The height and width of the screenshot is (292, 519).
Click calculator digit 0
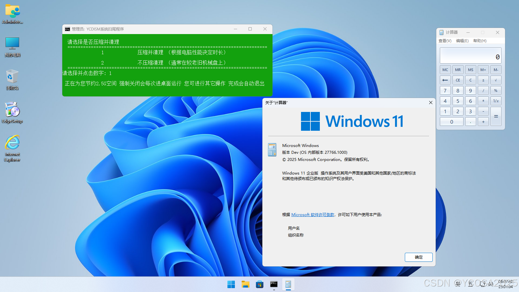(x=452, y=122)
